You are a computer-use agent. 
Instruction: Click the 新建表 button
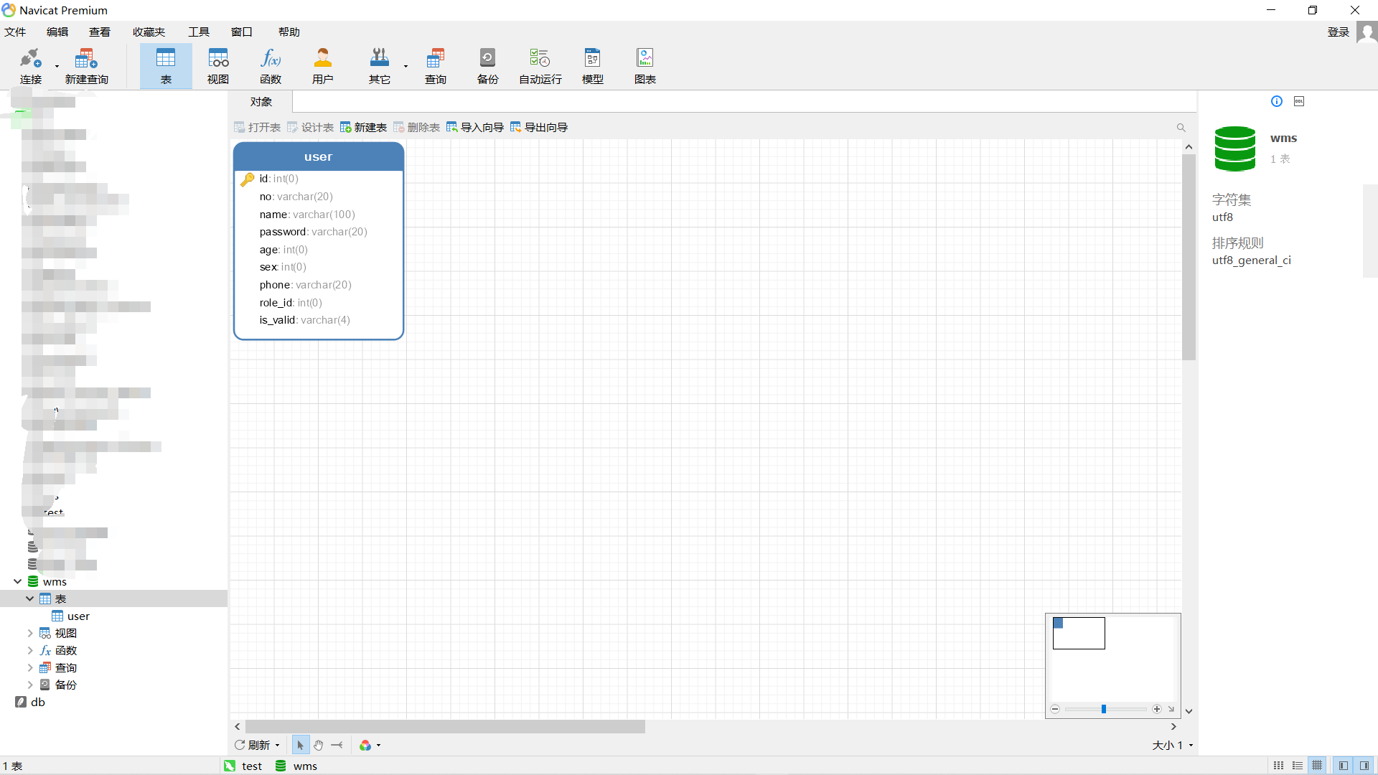(x=363, y=127)
